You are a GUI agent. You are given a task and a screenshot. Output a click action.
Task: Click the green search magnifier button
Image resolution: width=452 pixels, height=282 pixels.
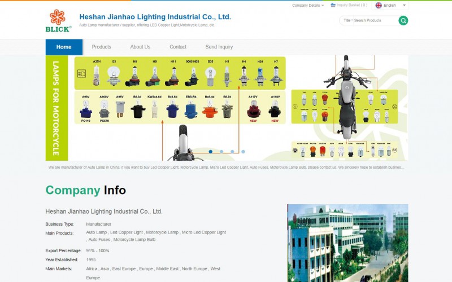click(403, 20)
